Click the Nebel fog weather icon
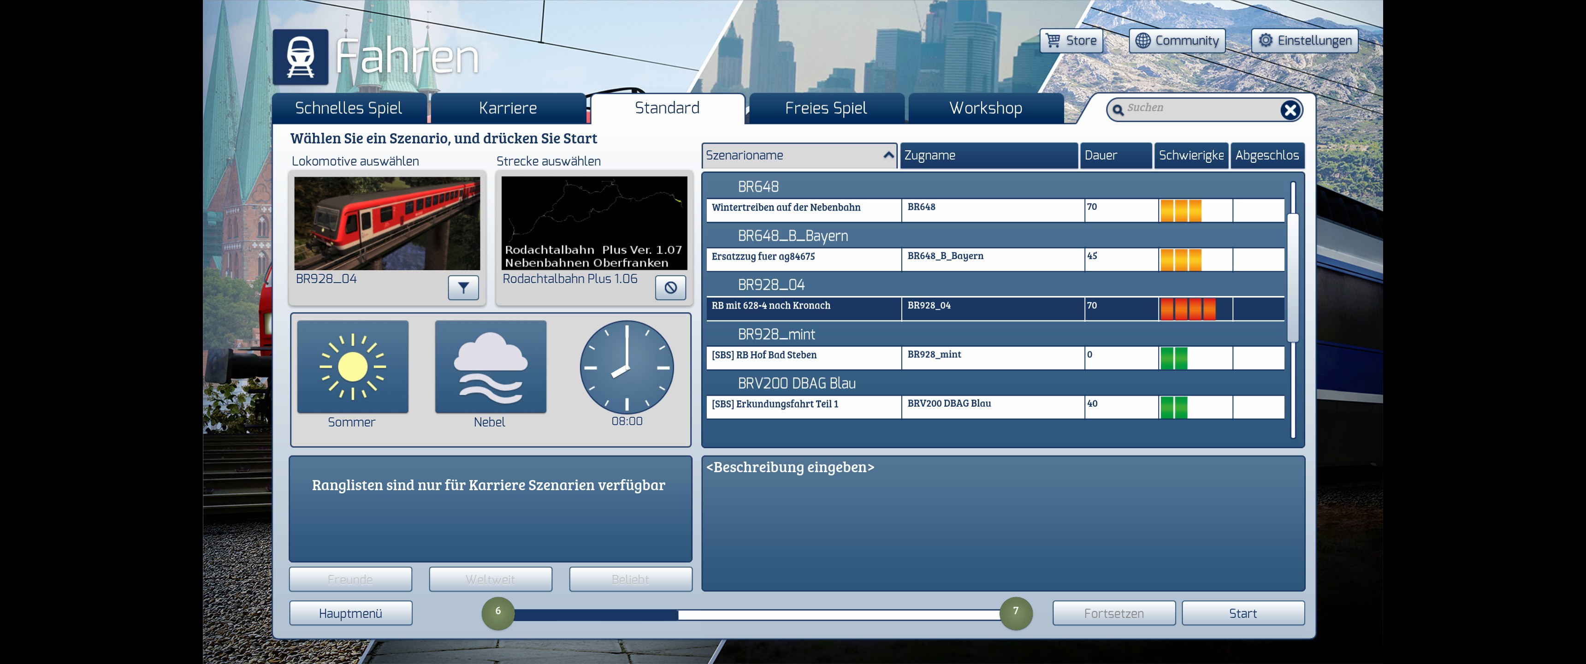The width and height of the screenshot is (1586, 664). (x=490, y=367)
